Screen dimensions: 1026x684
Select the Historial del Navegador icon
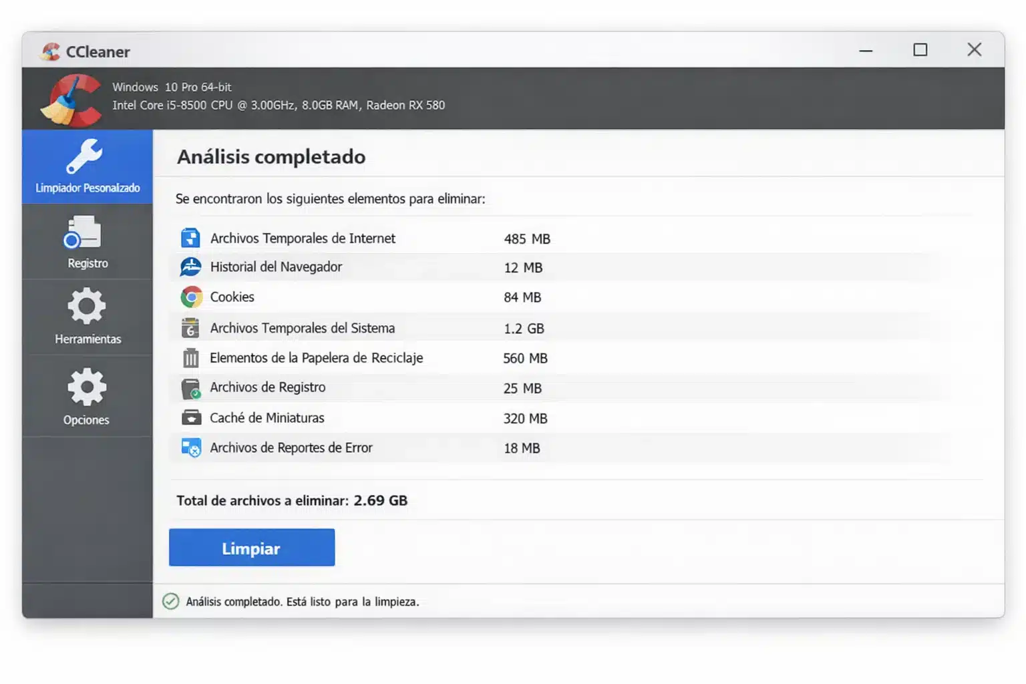[190, 267]
